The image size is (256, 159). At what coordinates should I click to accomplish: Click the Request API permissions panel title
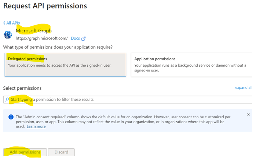click(45, 6)
